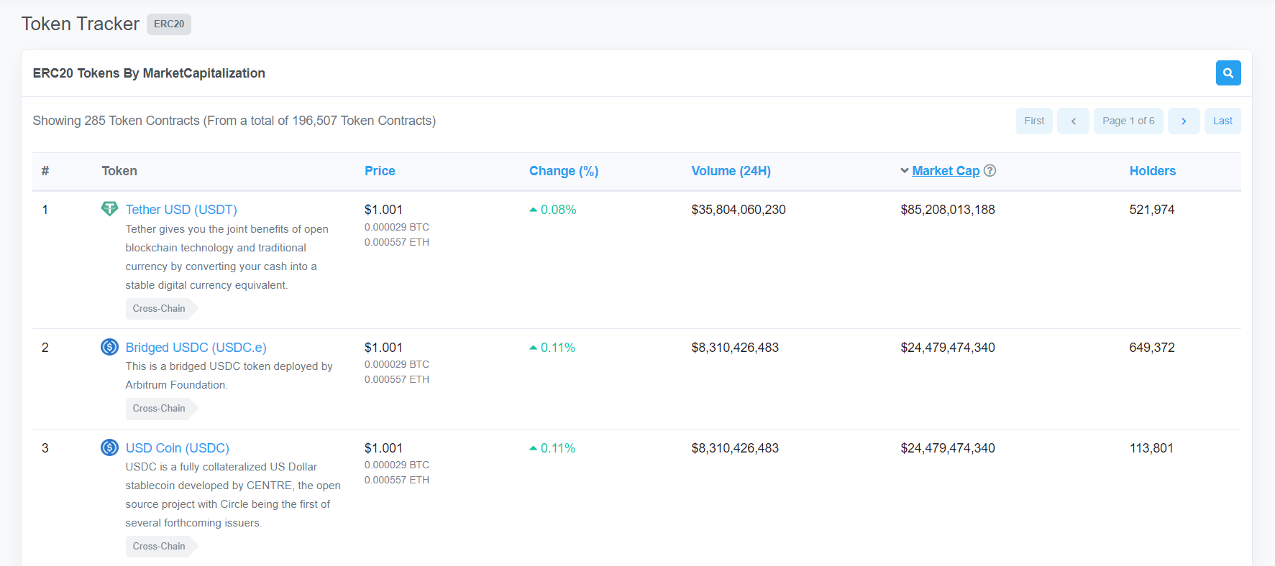Sort by Holders column header
Image resolution: width=1275 pixels, height=566 pixels.
1153,171
